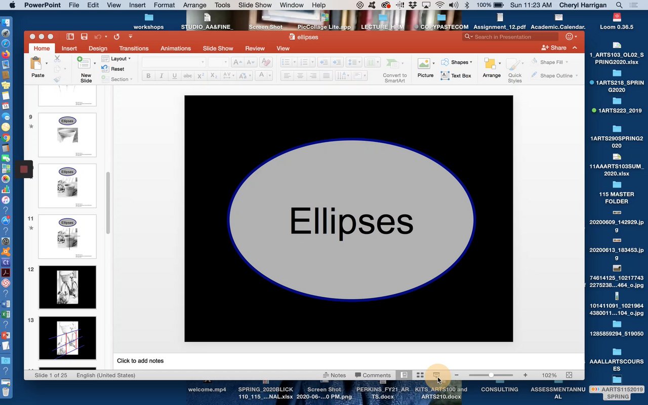Click the zoom in plus button

[x=525, y=375]
